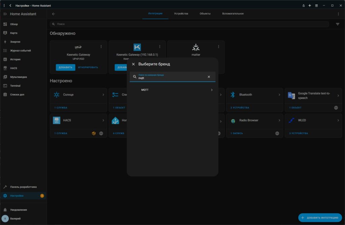Go to Карта in the sidebar

coord(13,33)
